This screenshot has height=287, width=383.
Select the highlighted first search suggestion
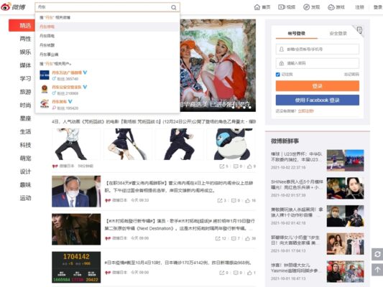[x=108, y=27]
